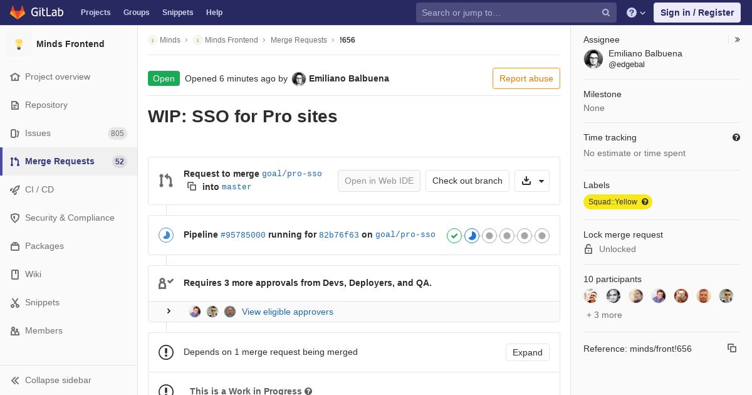Image resolution: width=752 pixels, height=395 pixels.
Task: Click Sign in / Register button
Action: pyautogui.click(x=697, y=13)
